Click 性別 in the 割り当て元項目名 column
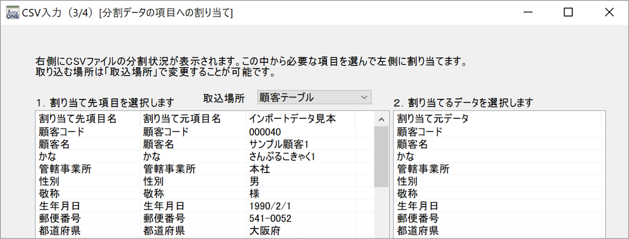The image size is (629, 239). [153, 181]
